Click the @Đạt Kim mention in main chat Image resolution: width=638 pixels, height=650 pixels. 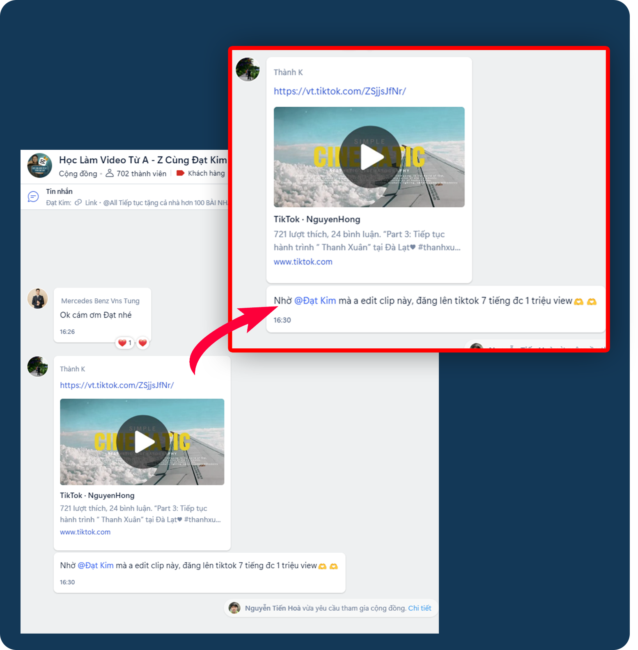point(95,565)
